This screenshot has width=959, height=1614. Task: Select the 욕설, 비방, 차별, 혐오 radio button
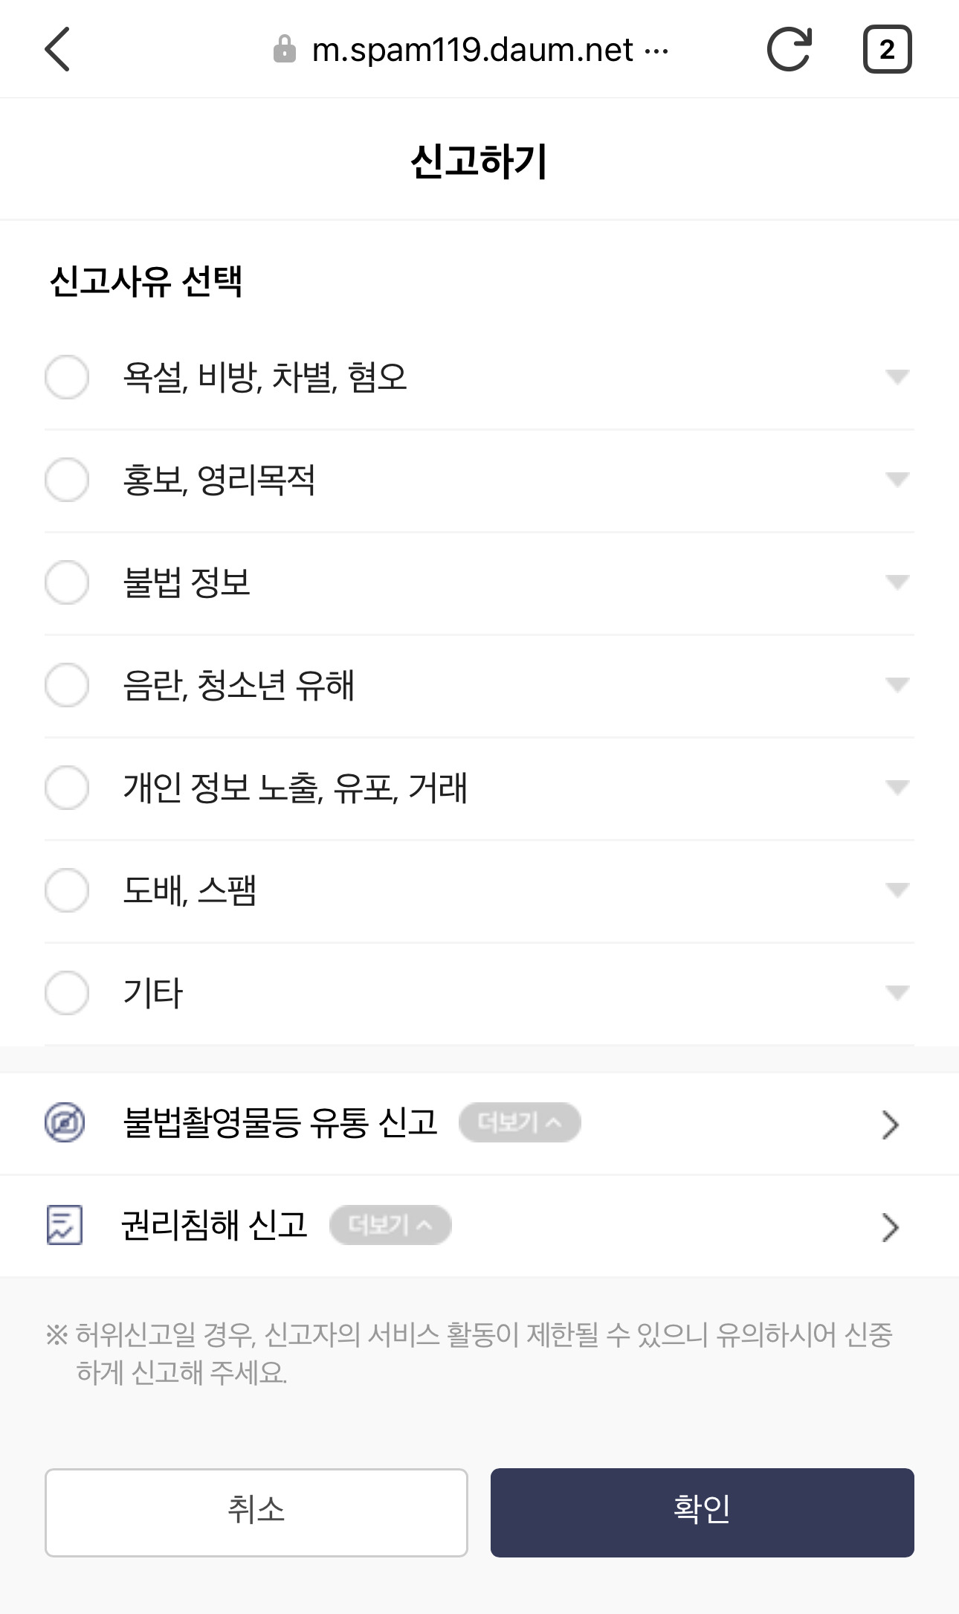67,377
